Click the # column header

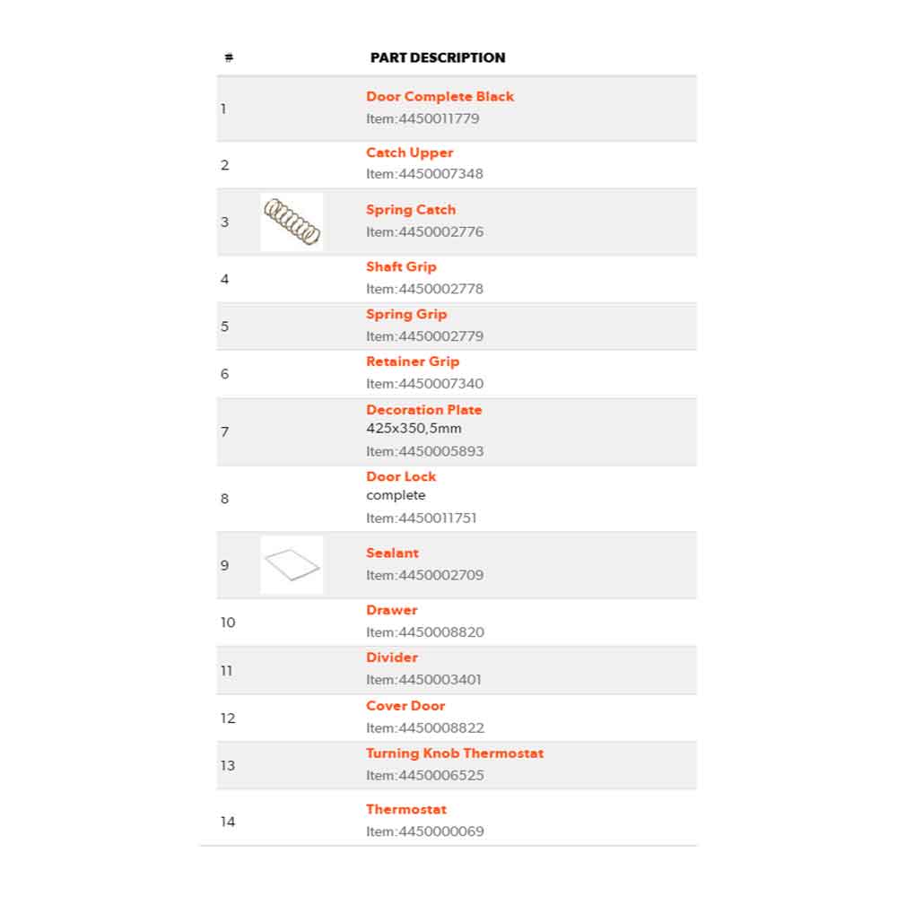pyautogui.click(x=229, y=58)
